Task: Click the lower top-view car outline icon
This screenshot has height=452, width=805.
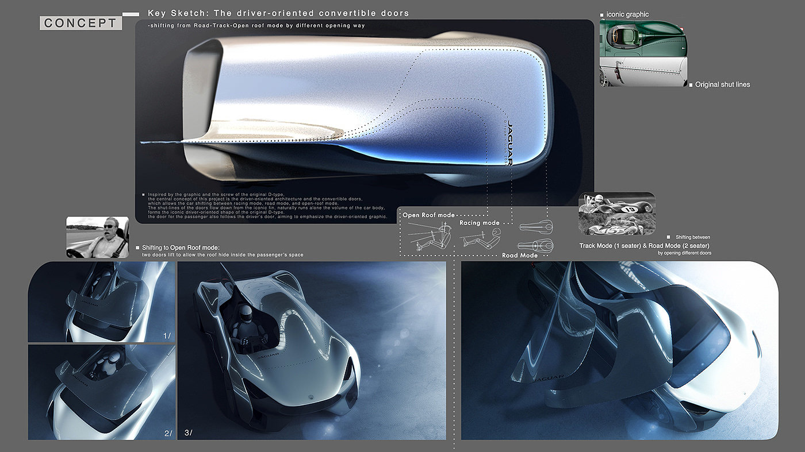Action: coord(535,245)
